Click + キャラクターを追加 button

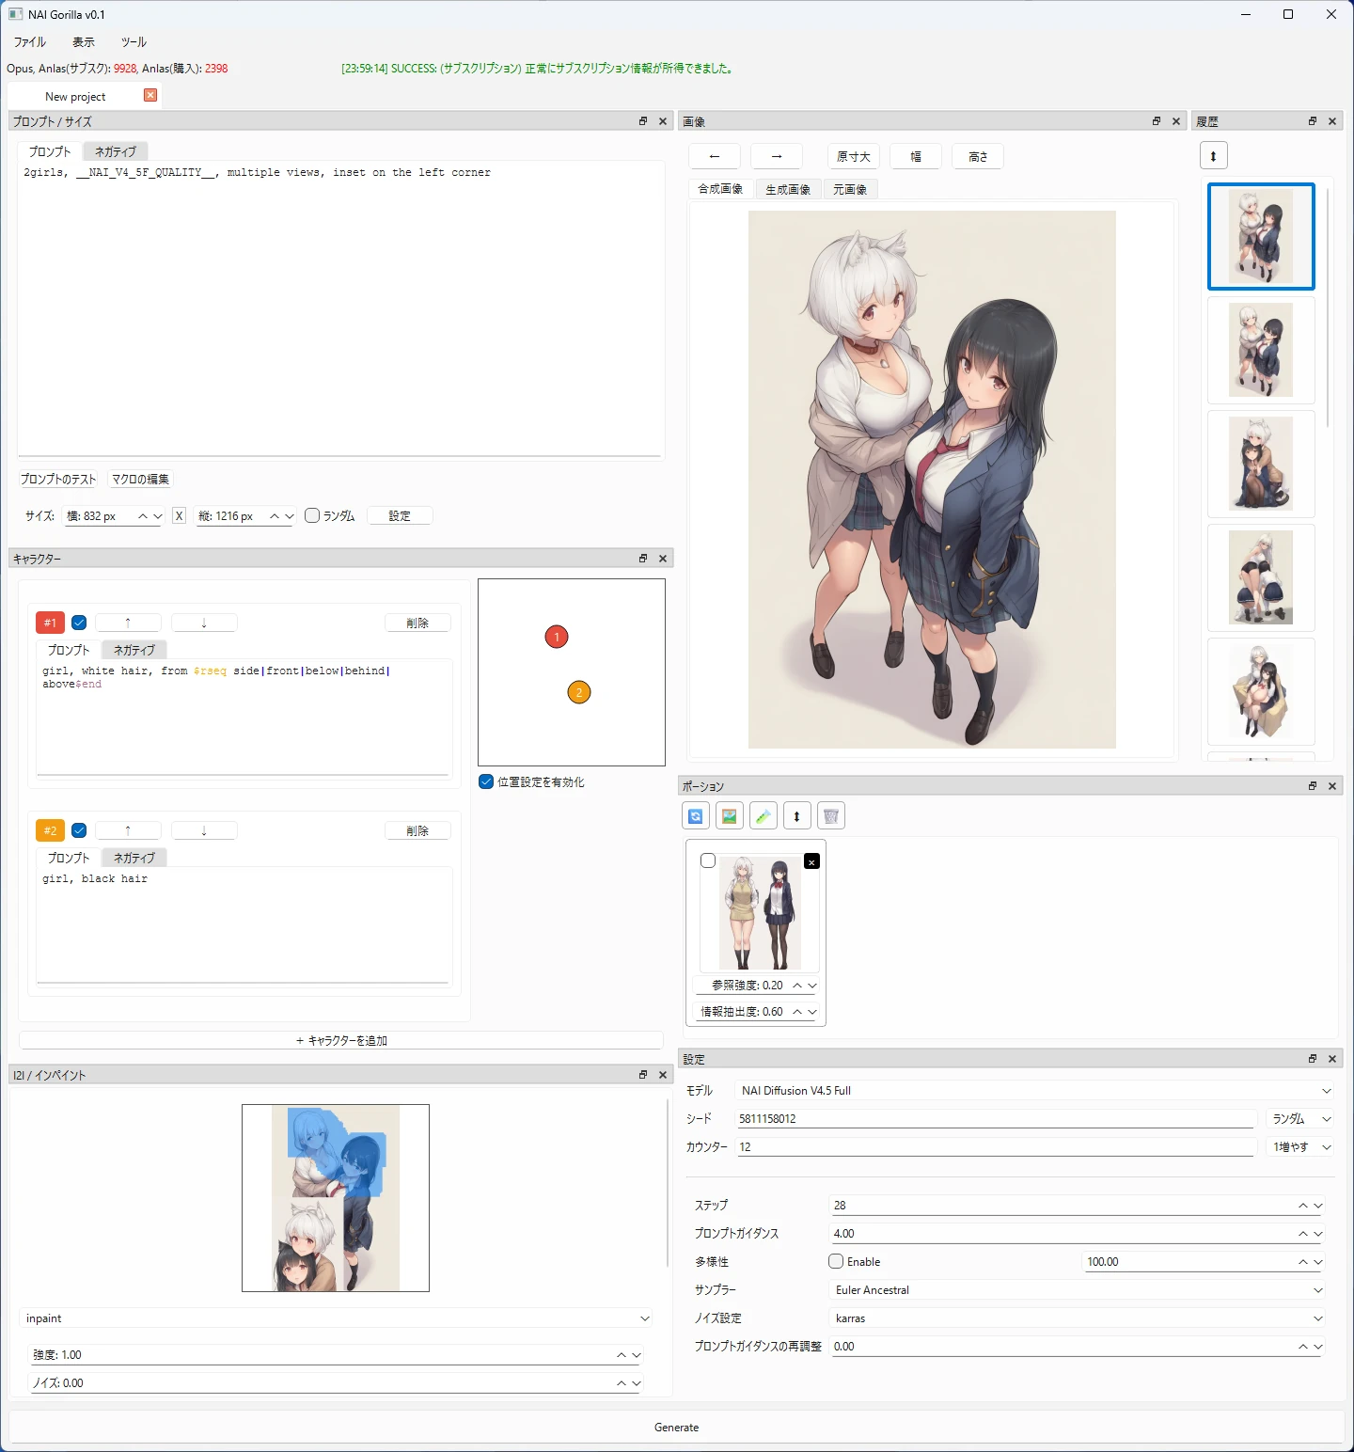(x=341, y=1040)
